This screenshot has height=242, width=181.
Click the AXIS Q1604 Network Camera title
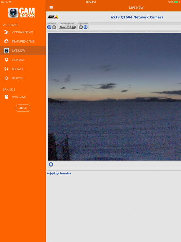137,17
